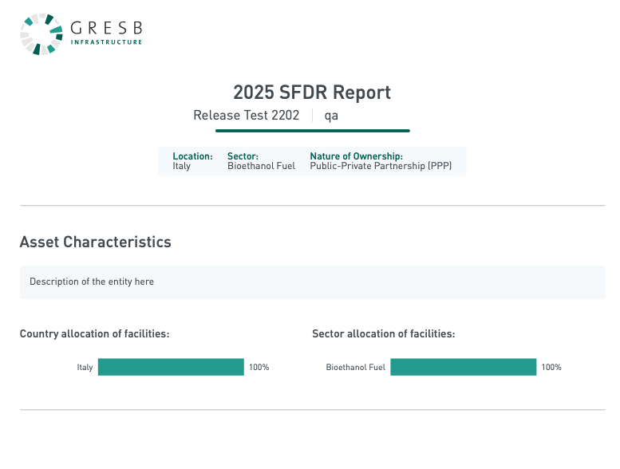The width and height of the screenshot is (620, 469).
Task: Click the Italy label beside the bar
Action: (85, 368)
